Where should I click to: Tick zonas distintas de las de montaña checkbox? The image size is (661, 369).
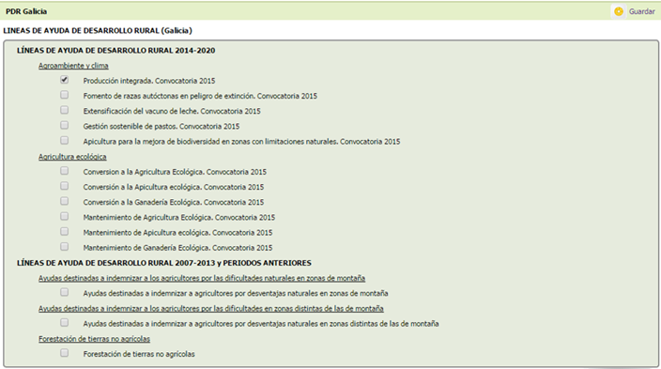click(x=64, y=323)
